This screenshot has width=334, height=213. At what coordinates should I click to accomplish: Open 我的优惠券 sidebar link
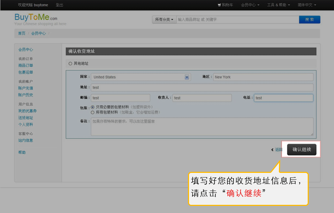coord(27,111)
